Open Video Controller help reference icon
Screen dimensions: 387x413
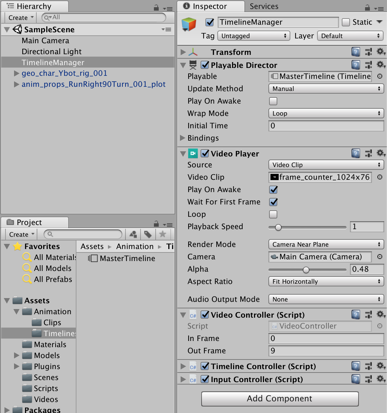click(356, 315)
